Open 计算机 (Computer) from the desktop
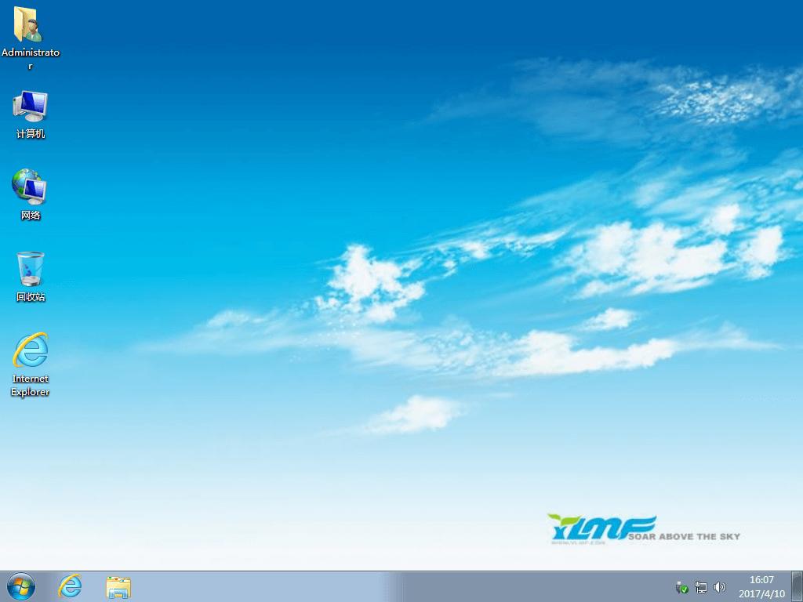The width and height of the screenshot is (803, 602). [30, 108]
